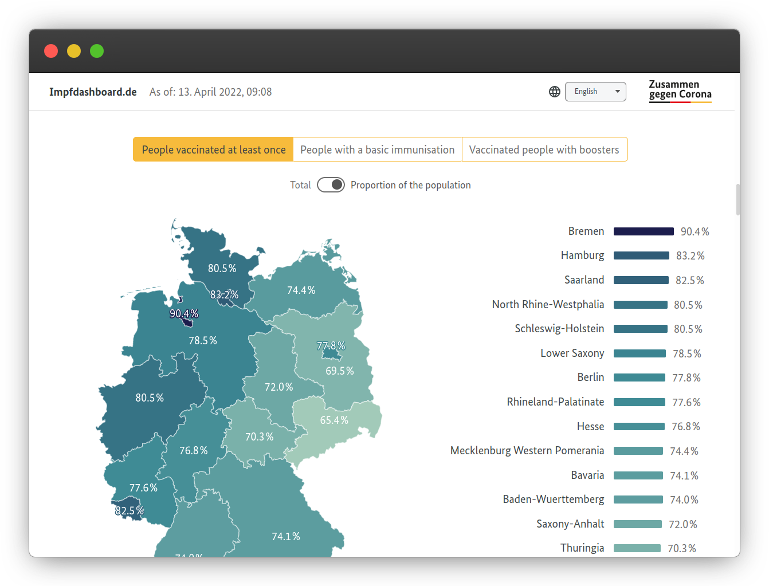Select the People vaccinated at least once tab
The width and height of the screenshot is (769, 586).
(x=213, y=149)
